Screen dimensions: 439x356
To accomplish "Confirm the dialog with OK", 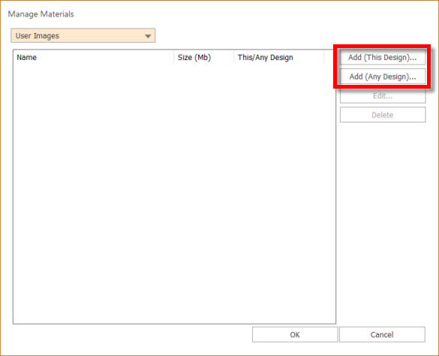I will click(295, 334).
